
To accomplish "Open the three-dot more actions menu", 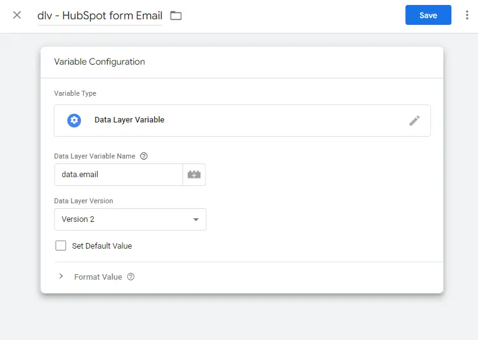I will coord(467,15).
